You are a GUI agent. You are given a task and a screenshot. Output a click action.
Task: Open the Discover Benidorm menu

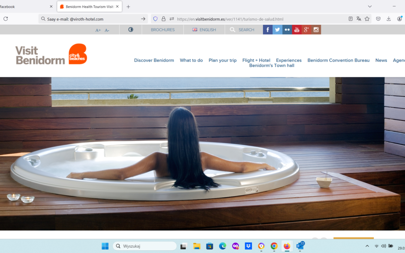coord(154,60)
